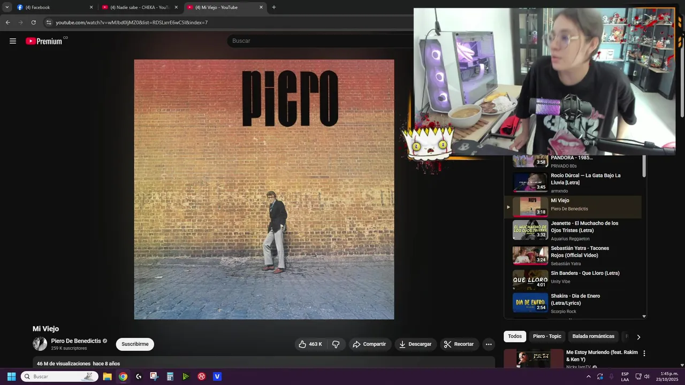Screen dimensions: 685x385
Task: Download the video with Descargar
Action: 415,344
